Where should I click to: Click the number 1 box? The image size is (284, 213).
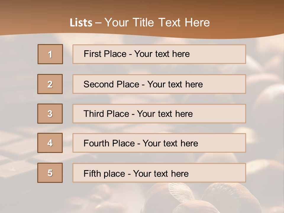click(50, 54)
